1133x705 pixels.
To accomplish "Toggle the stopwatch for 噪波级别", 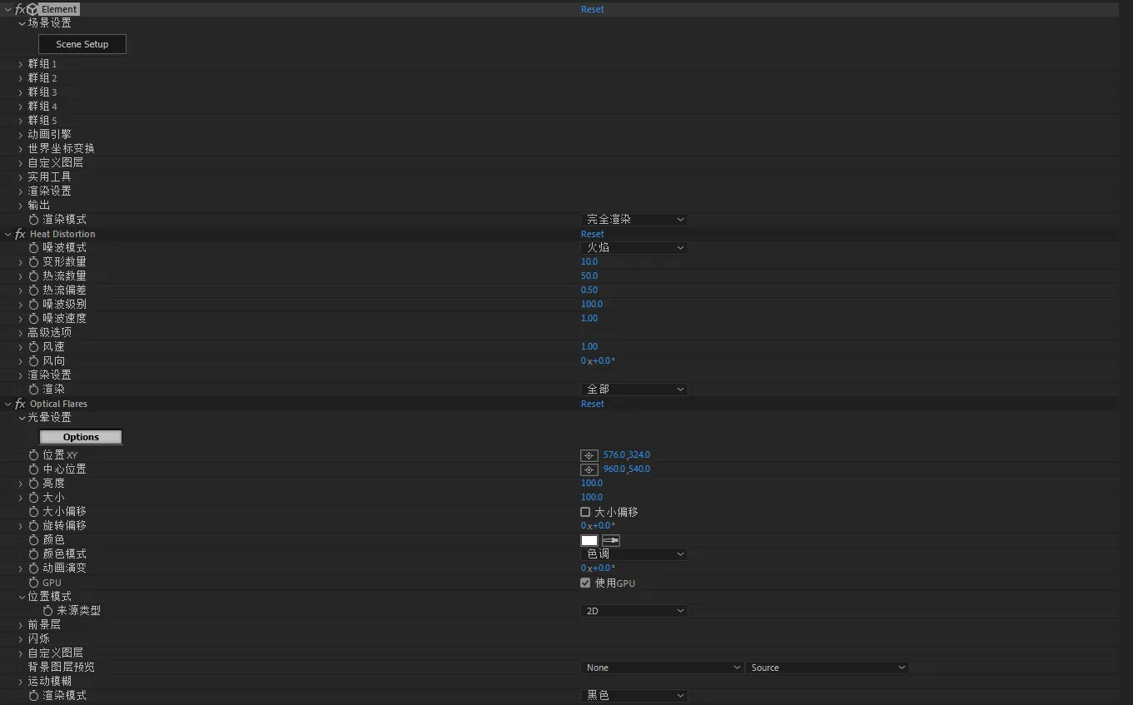I will click(34, 305).
